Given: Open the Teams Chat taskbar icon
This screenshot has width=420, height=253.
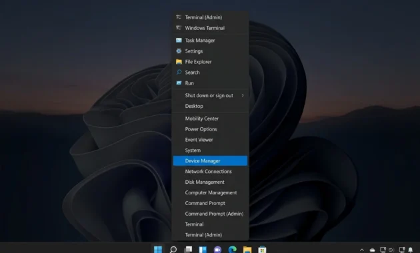Looking at the screenshot, I should point(217,249).
